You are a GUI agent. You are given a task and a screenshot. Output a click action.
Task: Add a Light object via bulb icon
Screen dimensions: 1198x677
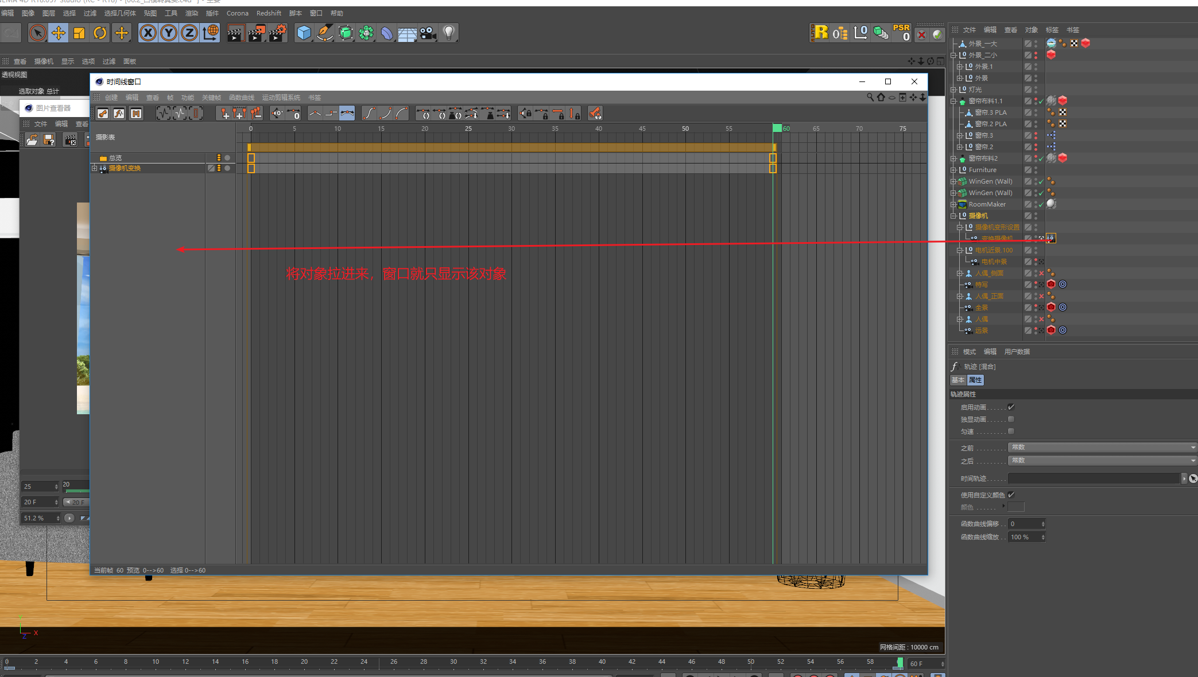pos(449,33)
